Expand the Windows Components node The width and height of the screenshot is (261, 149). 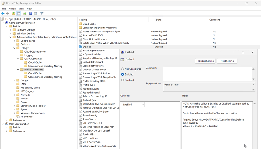coord(14,113)
